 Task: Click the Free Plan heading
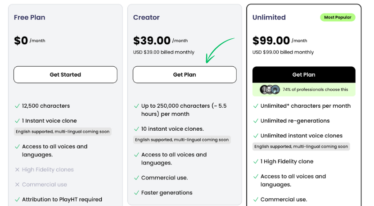click(30, 18)
